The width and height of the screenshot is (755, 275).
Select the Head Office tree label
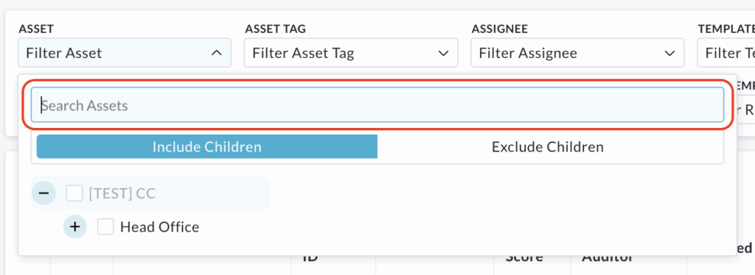[160, 226]
